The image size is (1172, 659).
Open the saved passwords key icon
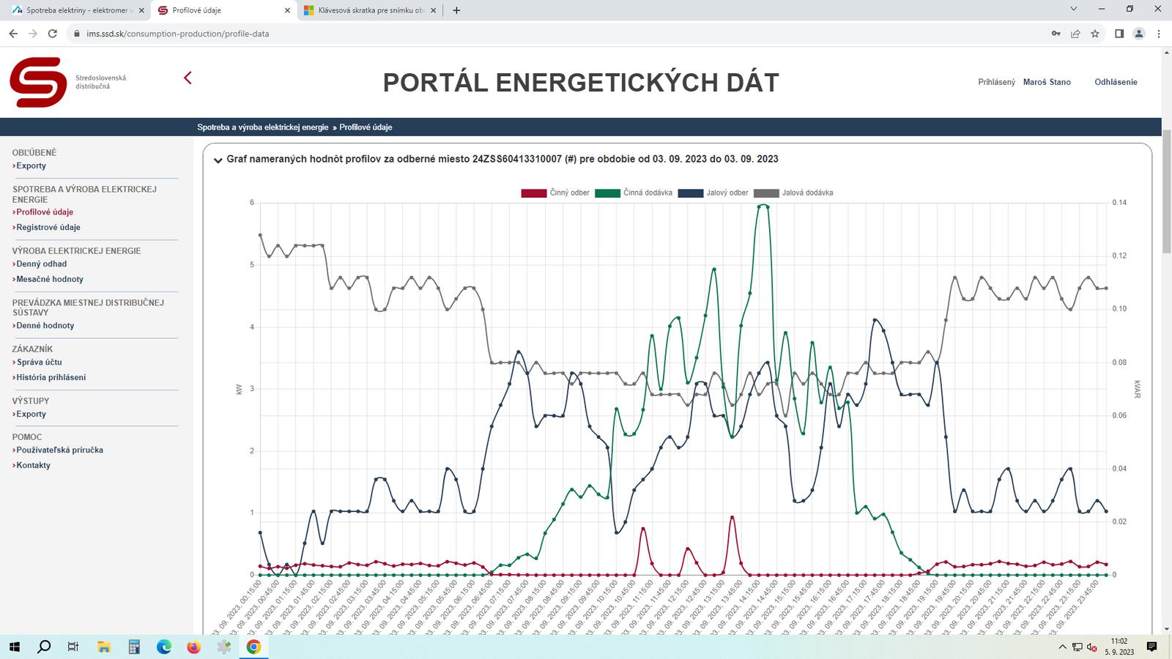pyautogui.click(x=1056, y=34)
